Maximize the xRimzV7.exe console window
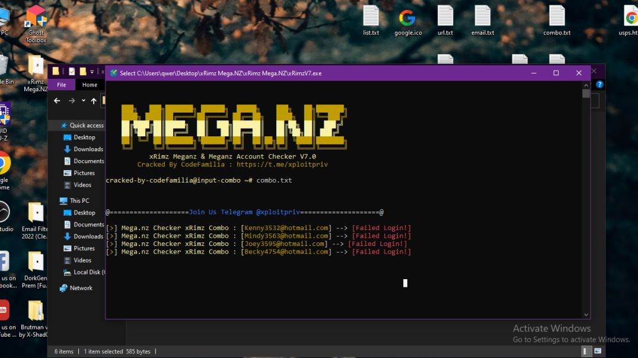 coord(556,73)
